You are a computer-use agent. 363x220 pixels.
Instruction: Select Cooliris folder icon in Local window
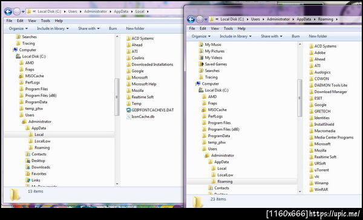point(129,58)
